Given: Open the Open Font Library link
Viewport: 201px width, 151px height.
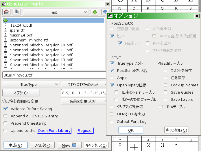Looking at the screenshot, I should 54,130.
